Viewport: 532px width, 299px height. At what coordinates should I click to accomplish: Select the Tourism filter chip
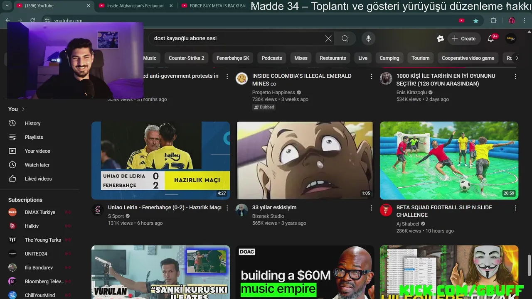(x=421, y=58)
